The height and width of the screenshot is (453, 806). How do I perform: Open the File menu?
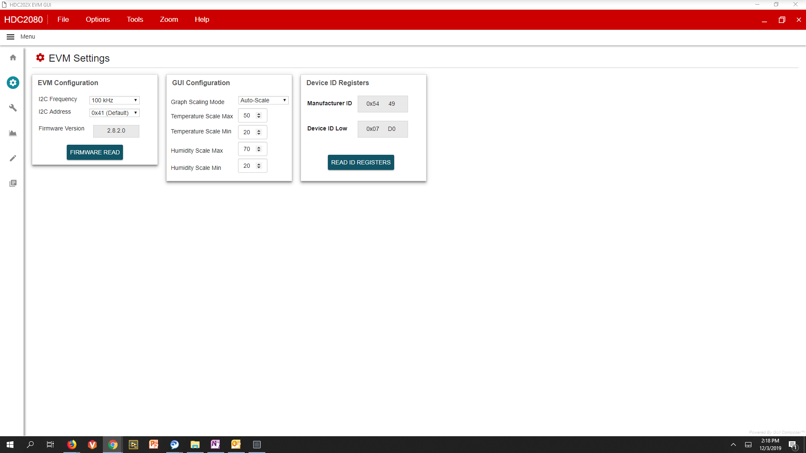point(63,19)
